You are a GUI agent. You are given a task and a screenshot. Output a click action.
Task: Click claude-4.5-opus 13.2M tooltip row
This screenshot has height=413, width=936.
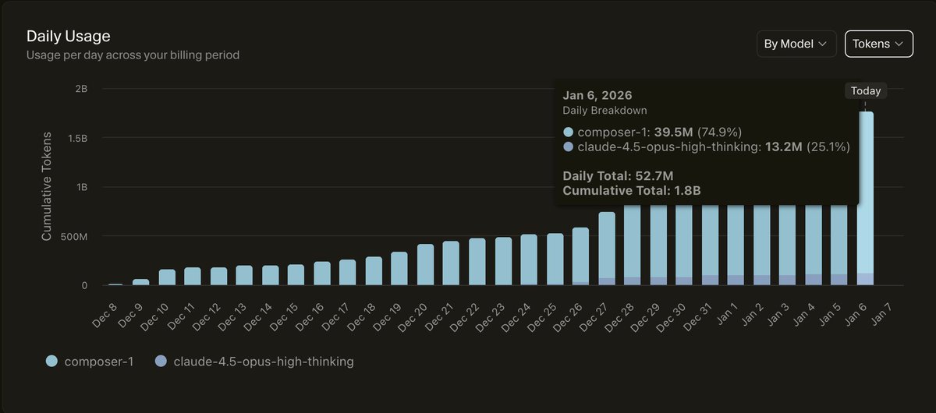(x=707, y=146)
